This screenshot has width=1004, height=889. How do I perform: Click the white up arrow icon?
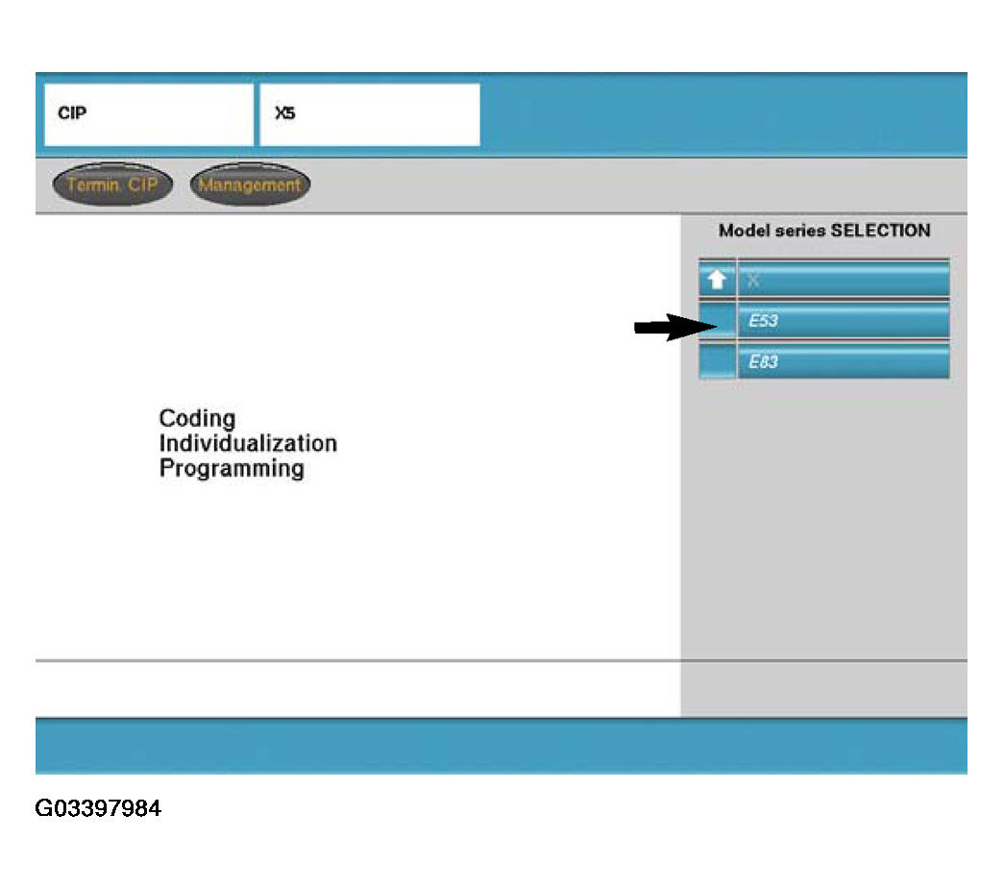[x=717, y=281]
